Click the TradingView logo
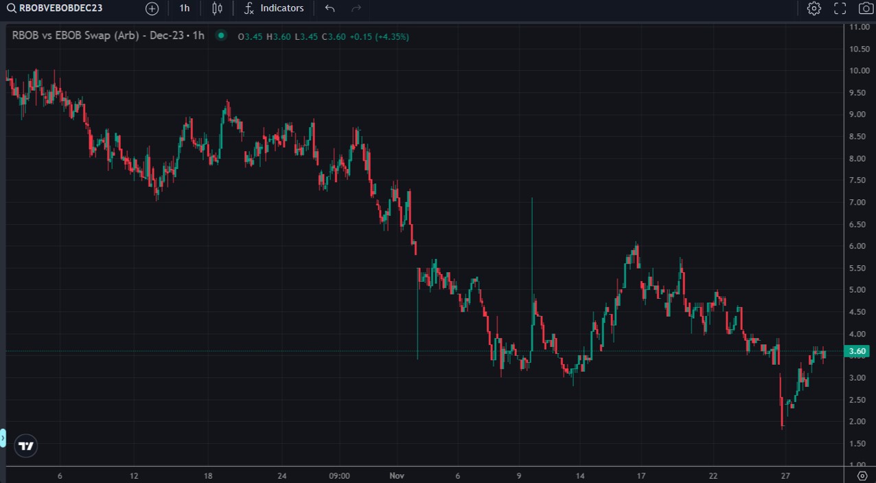This screenshot has height=483, width=876. point(26,446)
